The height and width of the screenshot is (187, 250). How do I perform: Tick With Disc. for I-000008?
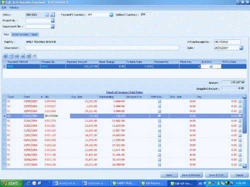tap(159, 111)
